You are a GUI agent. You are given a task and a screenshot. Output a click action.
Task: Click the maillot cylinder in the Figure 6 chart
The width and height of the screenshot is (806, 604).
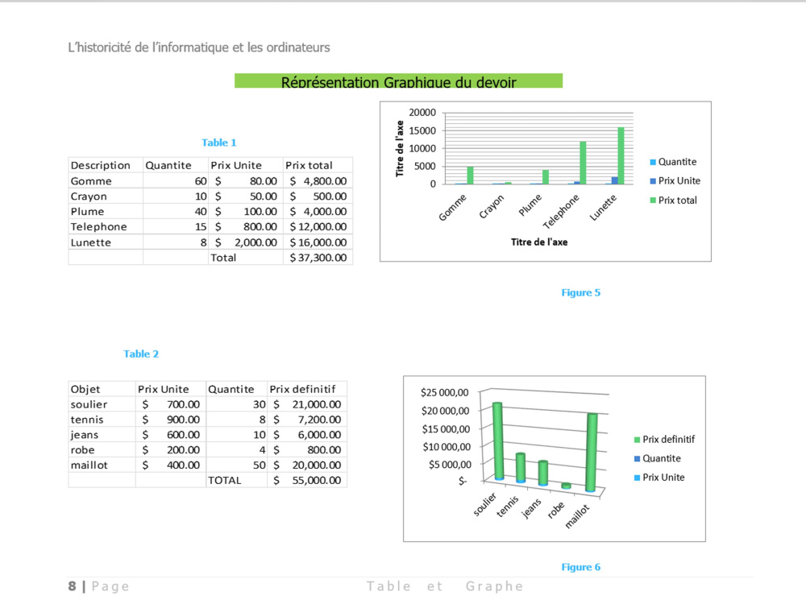[x=591, y=453]
